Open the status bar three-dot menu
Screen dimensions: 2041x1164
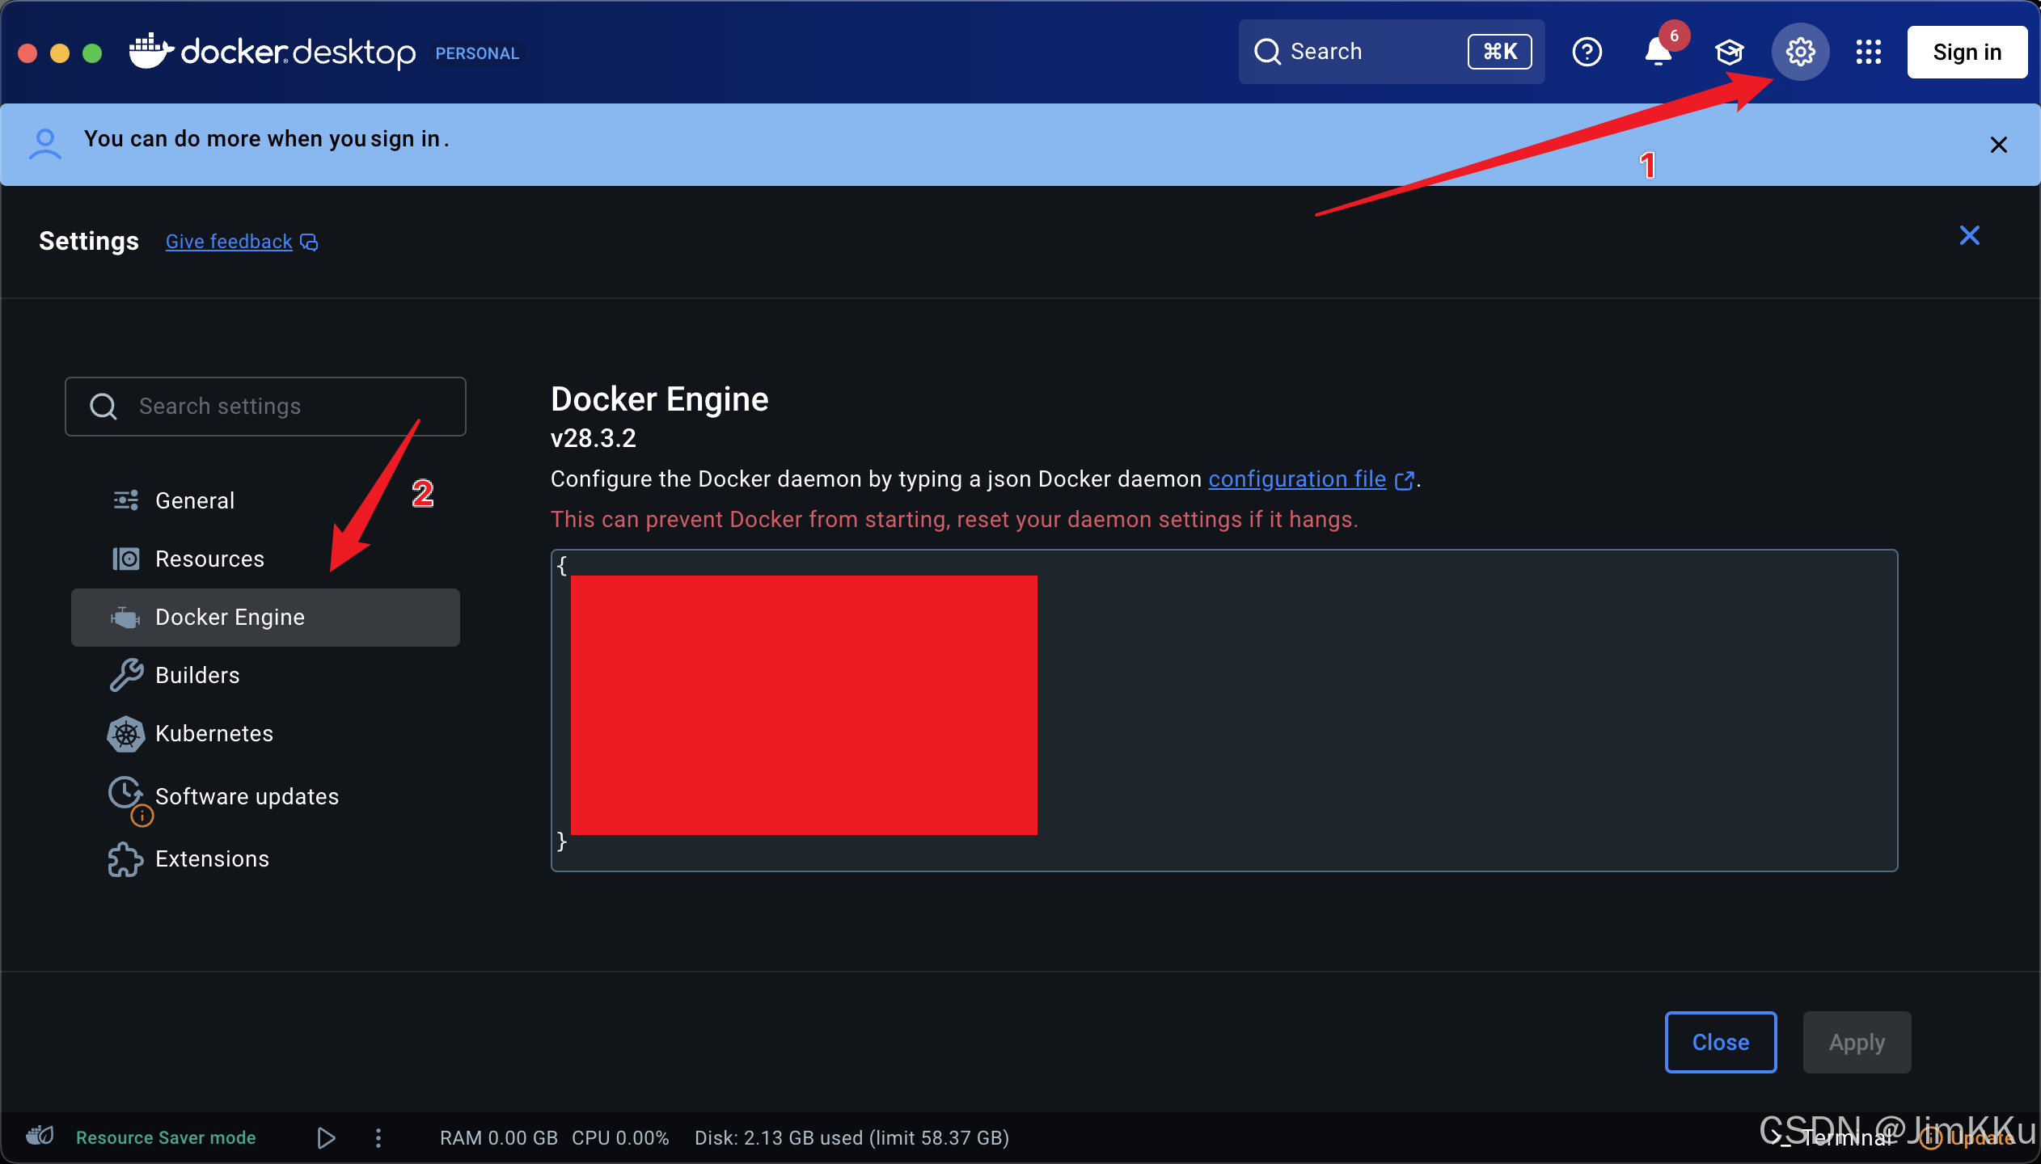pyautogui.click(x=378, y=1138)
